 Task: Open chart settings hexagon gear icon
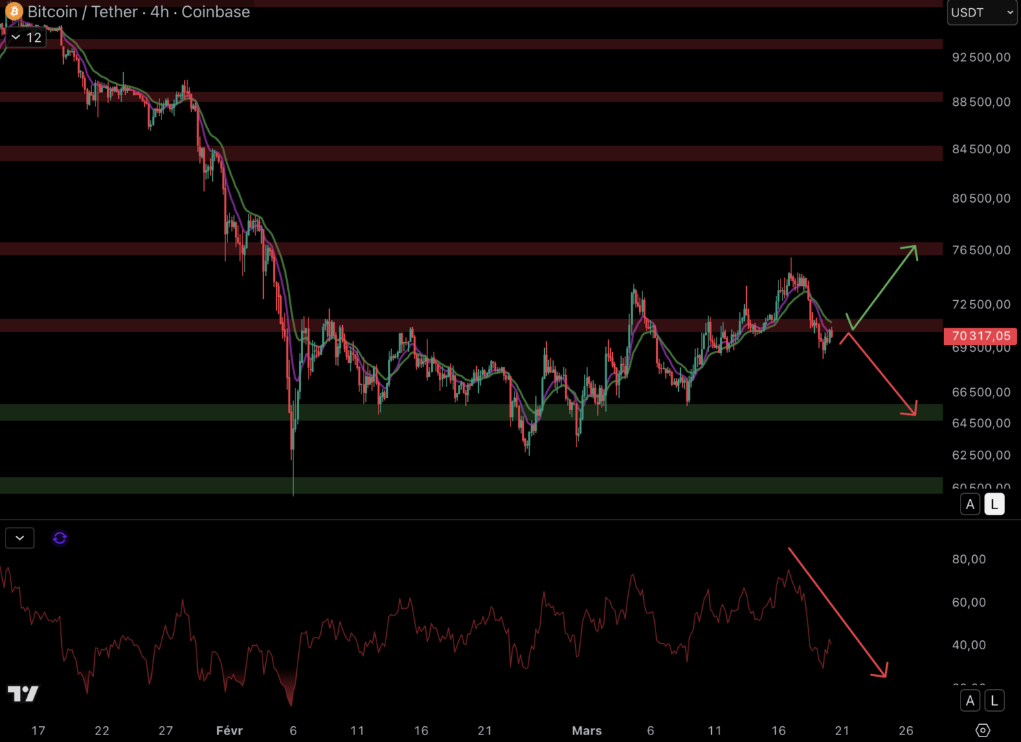click(x=983, y=730)
